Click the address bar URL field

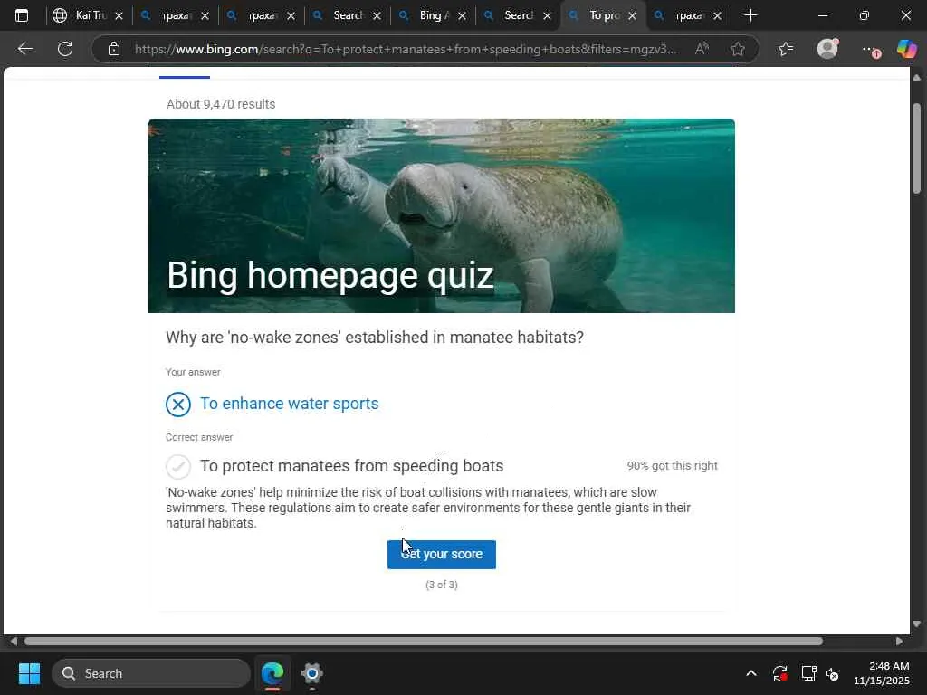pyautogui.click(x=405, y=49)
